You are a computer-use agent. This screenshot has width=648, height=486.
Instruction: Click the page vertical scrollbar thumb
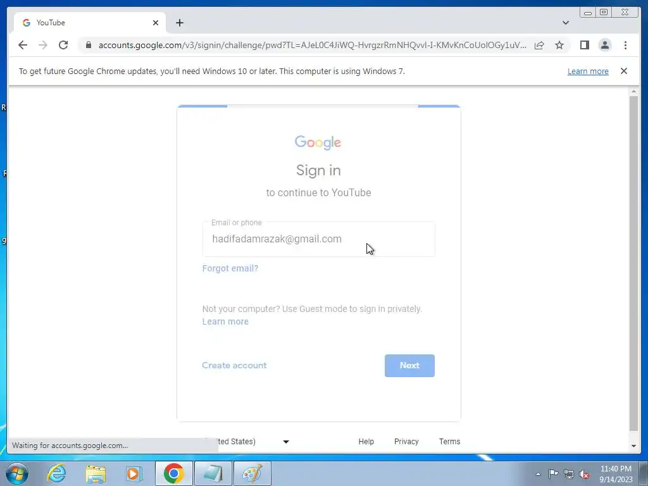click(633, 263)
